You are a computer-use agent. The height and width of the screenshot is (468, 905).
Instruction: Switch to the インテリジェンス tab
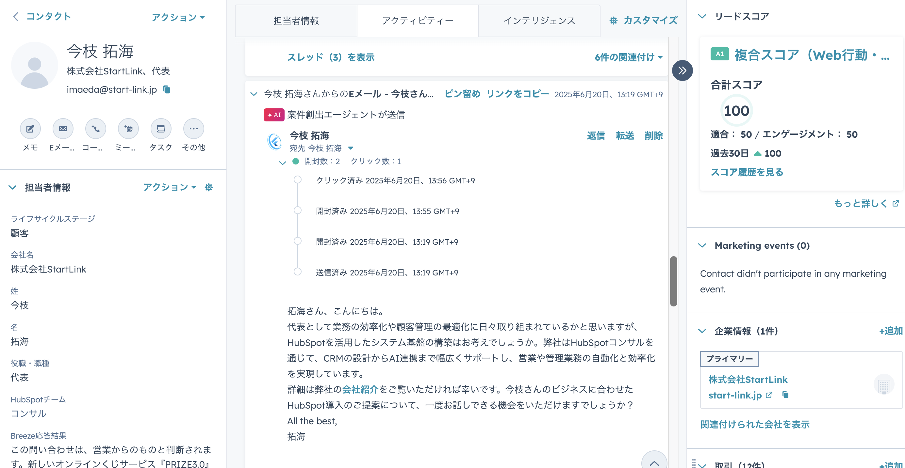[539, 21]
